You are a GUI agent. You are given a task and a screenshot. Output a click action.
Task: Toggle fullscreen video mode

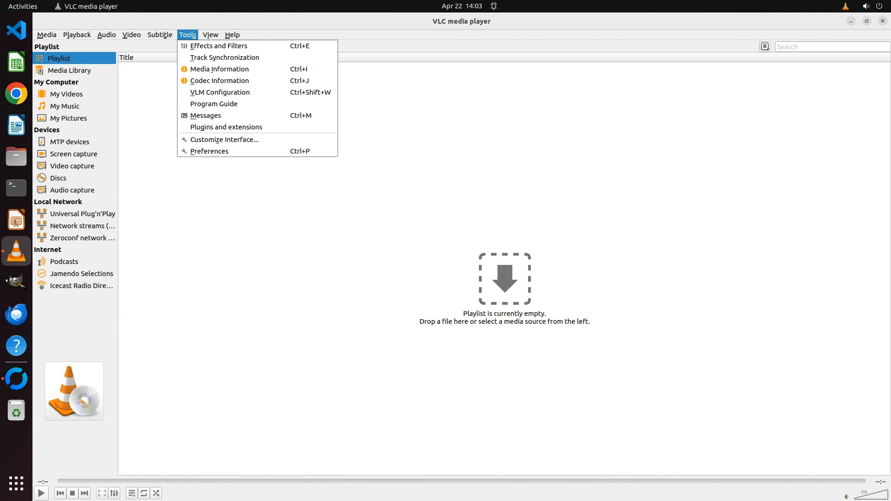pyautogui.click(x=102, y=493)
